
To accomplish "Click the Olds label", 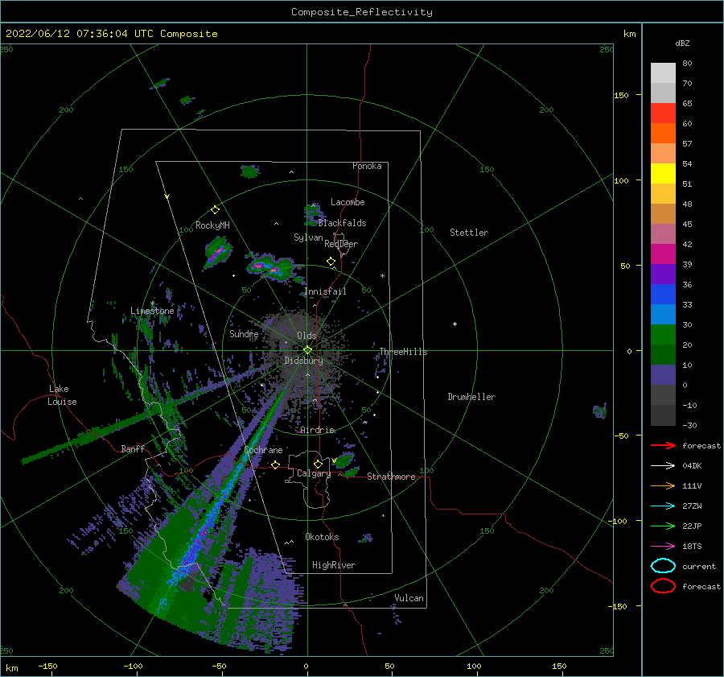I will click(306, 336).
